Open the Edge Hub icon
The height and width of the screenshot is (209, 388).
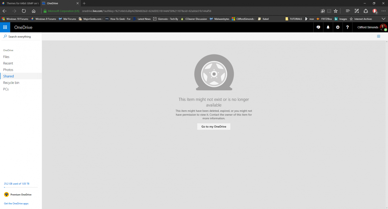tap(348, 11)
